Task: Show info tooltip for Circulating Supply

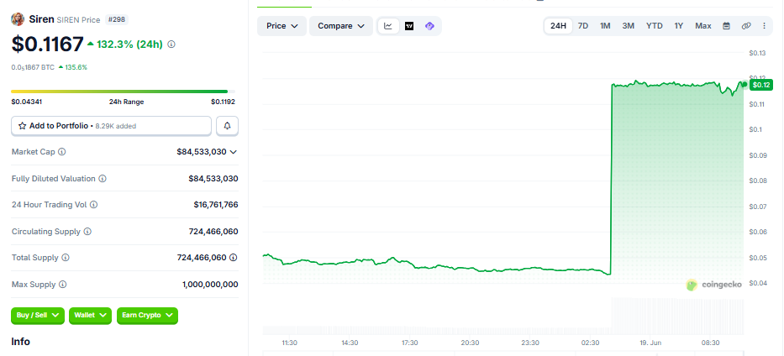Action: click(87, 232)
